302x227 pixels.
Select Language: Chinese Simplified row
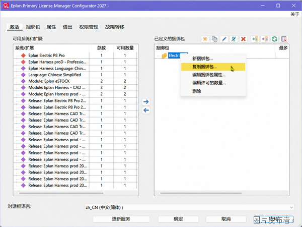[x=55, y=75]
